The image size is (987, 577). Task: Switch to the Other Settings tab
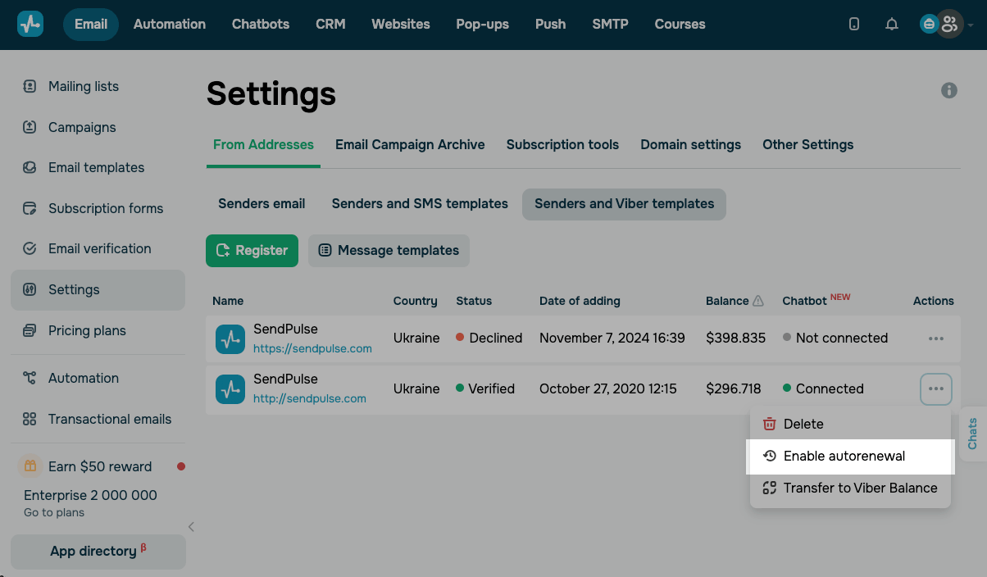808,145
